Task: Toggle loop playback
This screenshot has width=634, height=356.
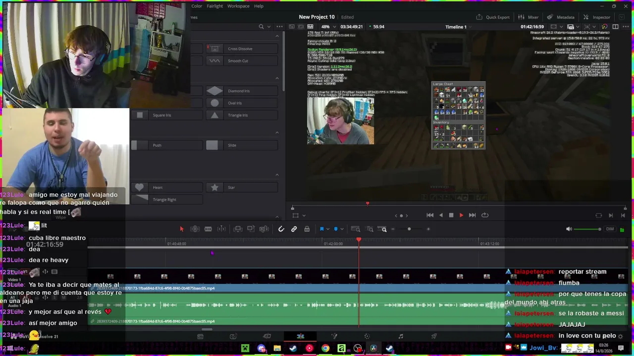Action: click(485, 215)
